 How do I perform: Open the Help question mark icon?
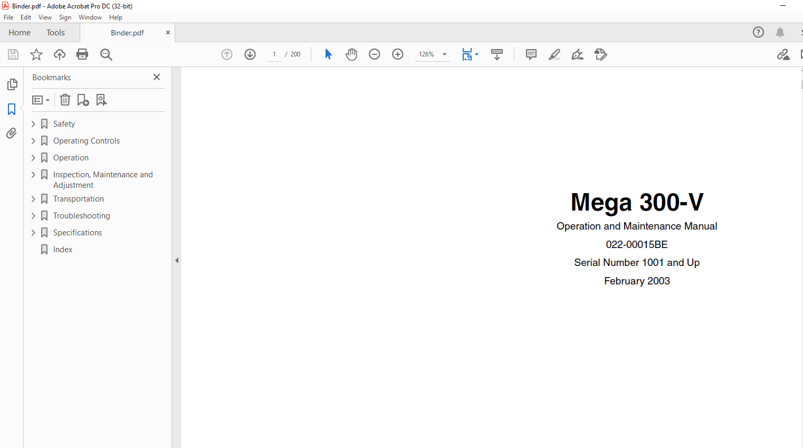758,32
